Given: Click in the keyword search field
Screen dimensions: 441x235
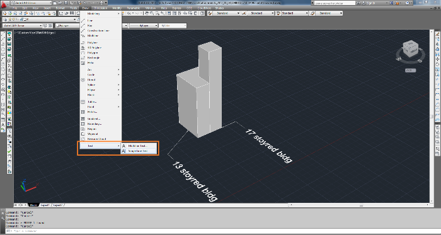Looking at the screenshot, I should [x=335, y=3].
